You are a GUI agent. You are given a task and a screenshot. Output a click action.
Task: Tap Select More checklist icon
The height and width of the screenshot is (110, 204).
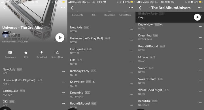[x=57, y=53]
